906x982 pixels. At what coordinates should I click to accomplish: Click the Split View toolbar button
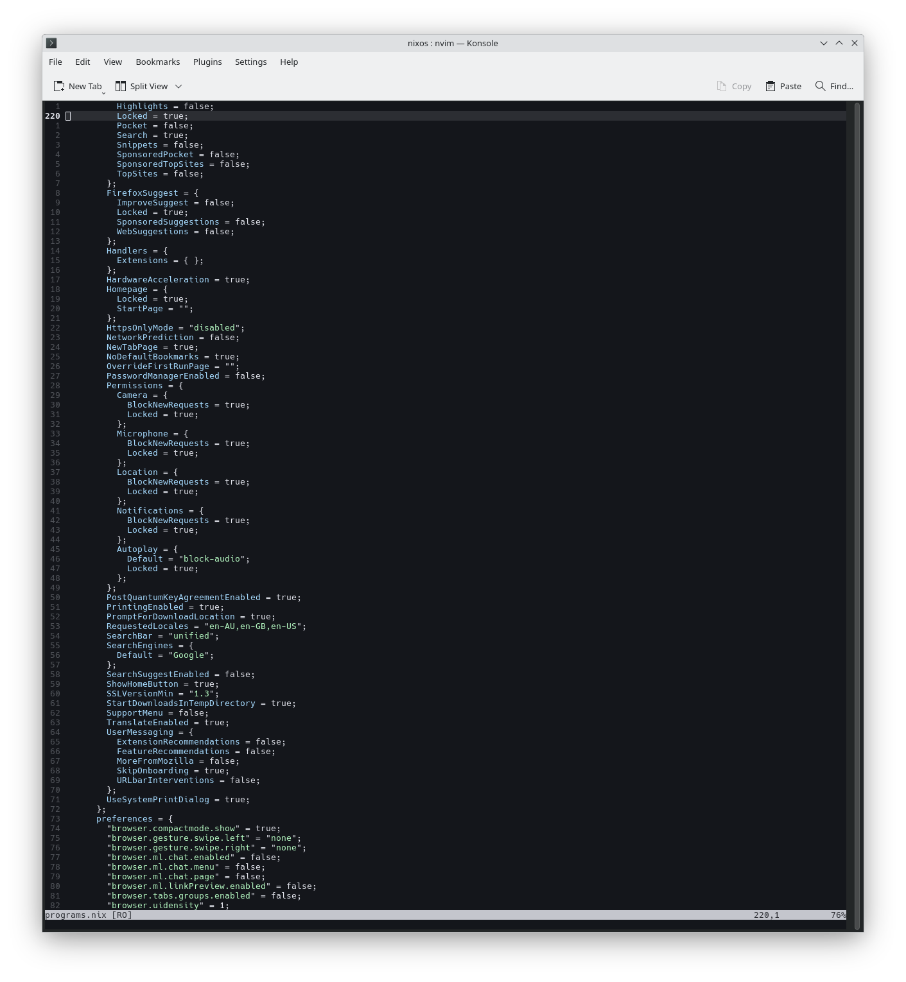[141, 86]
